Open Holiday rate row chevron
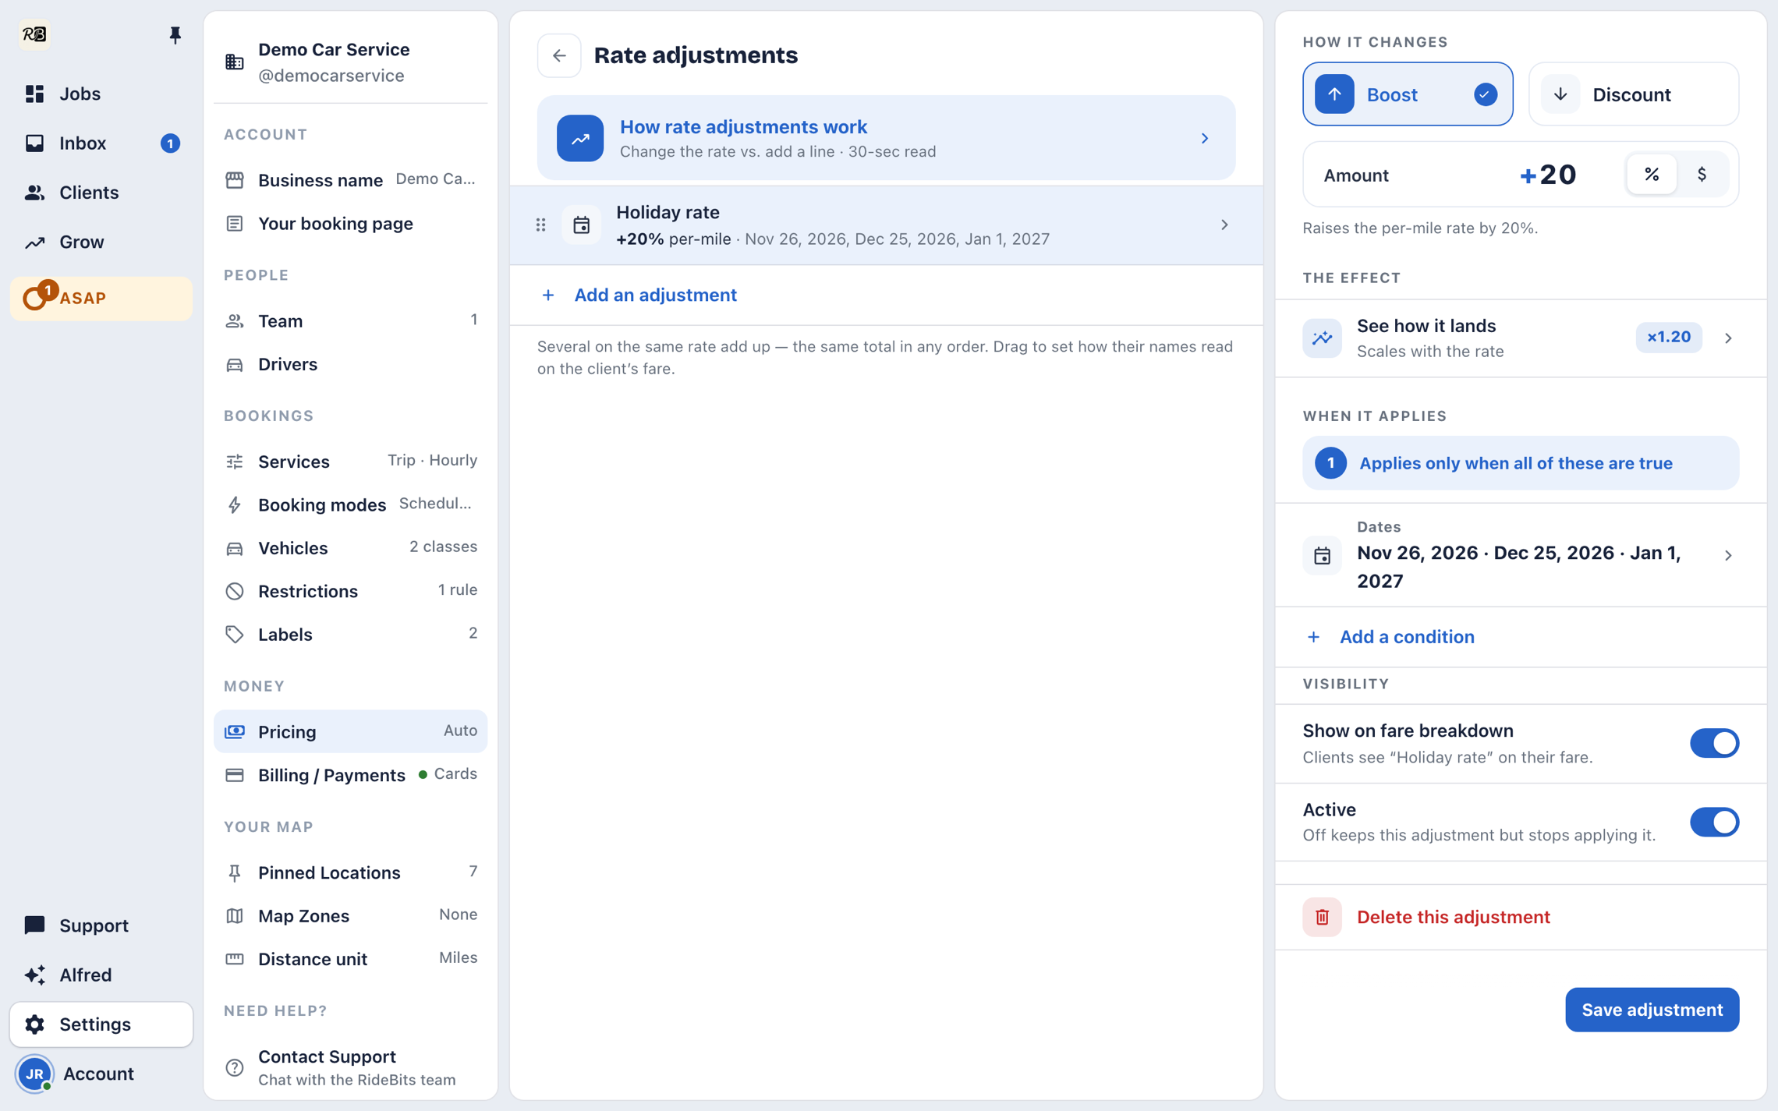 (1224, 225)
